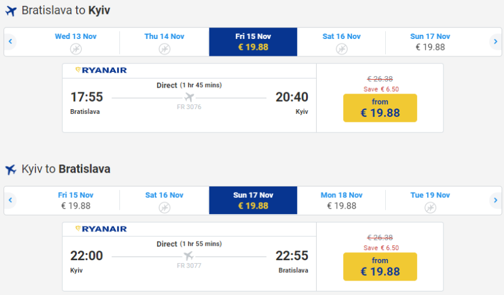This screenshot has height=295, width=504.
Task: Click the plane icon above flight FR 3076
Action: (x=189, y=97)
